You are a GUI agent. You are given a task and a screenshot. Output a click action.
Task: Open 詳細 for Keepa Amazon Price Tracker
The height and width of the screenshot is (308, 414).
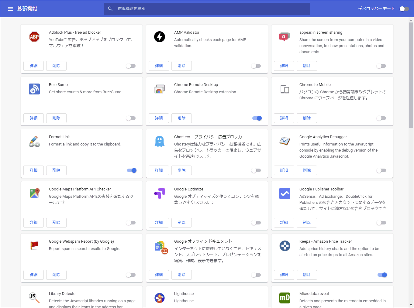coord(284,275)
